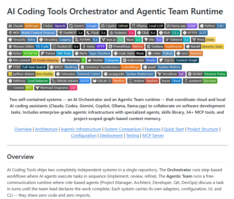Click the Codex OpenAI badge
The width and height of the screenshot is (234, 199).
point(54,26)
